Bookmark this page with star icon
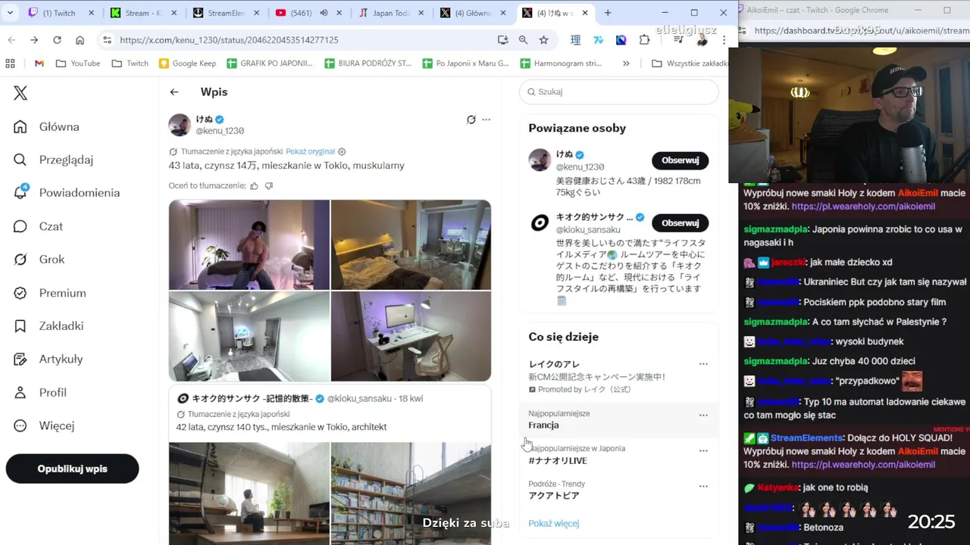 click(x=543, y=40)
